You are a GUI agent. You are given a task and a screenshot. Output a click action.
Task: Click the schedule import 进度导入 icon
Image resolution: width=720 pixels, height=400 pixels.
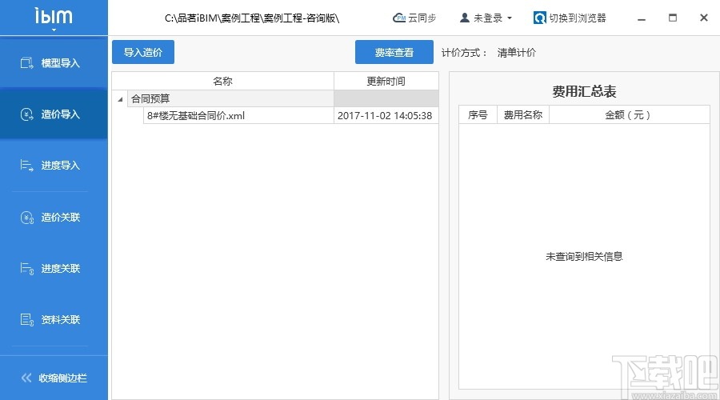click(26, 166)
